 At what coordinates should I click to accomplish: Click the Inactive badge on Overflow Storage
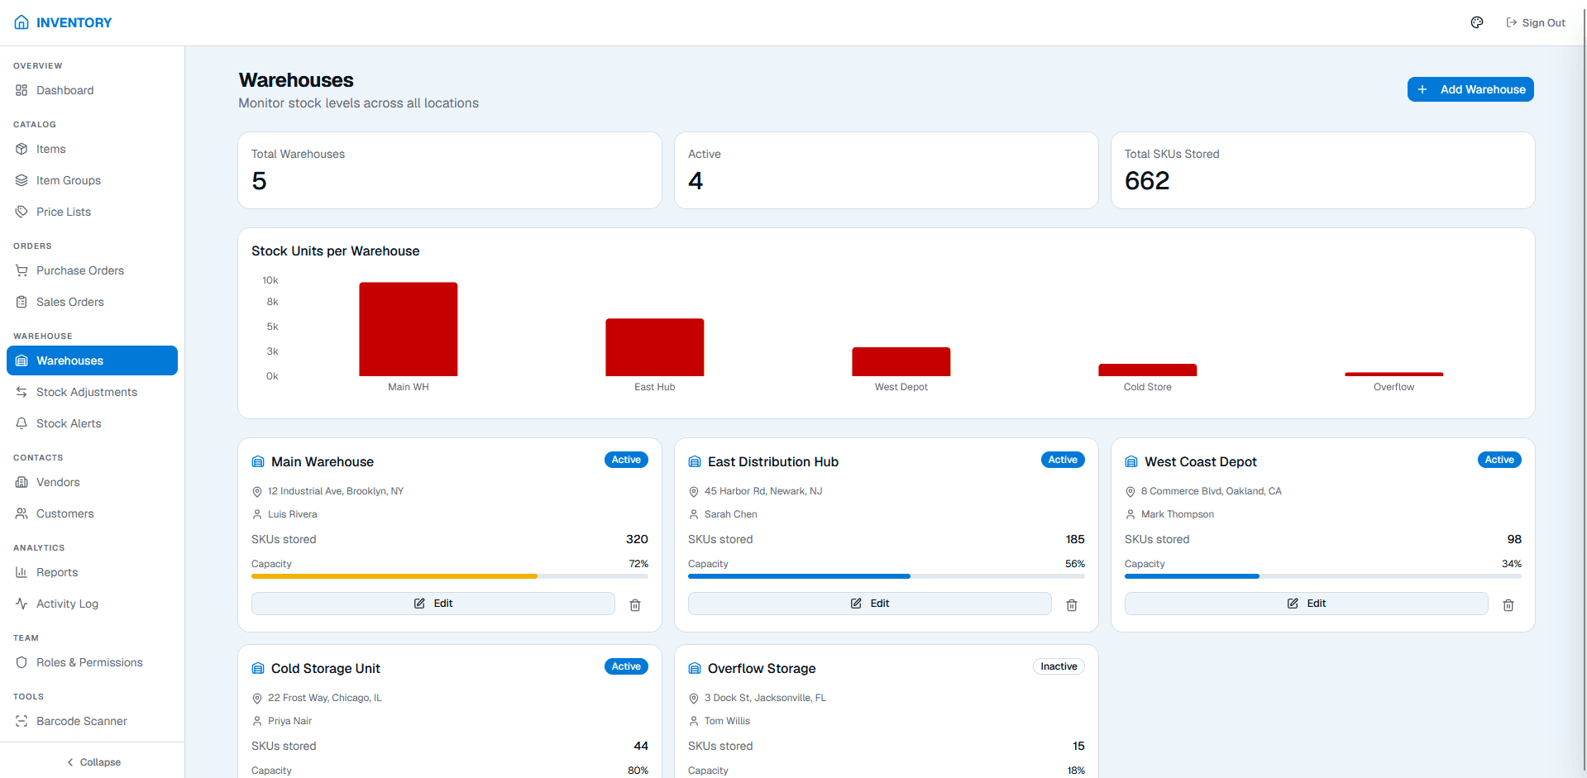pos(1059,666)
